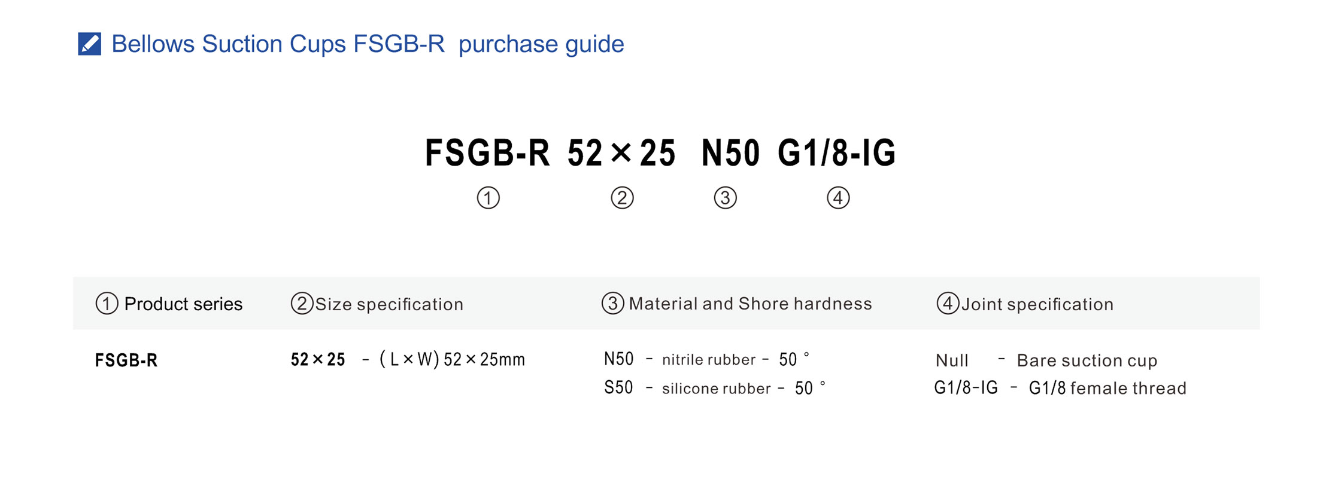Click the S50 silicone rubber option
Screen dimensions: 1317x483
click(x=714, y=388)
